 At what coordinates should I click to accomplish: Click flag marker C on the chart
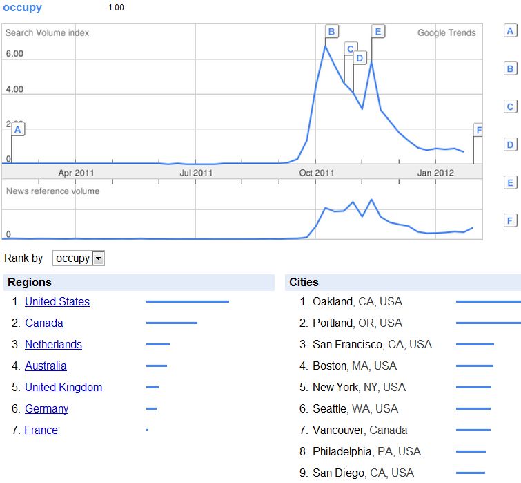[351, 48]
